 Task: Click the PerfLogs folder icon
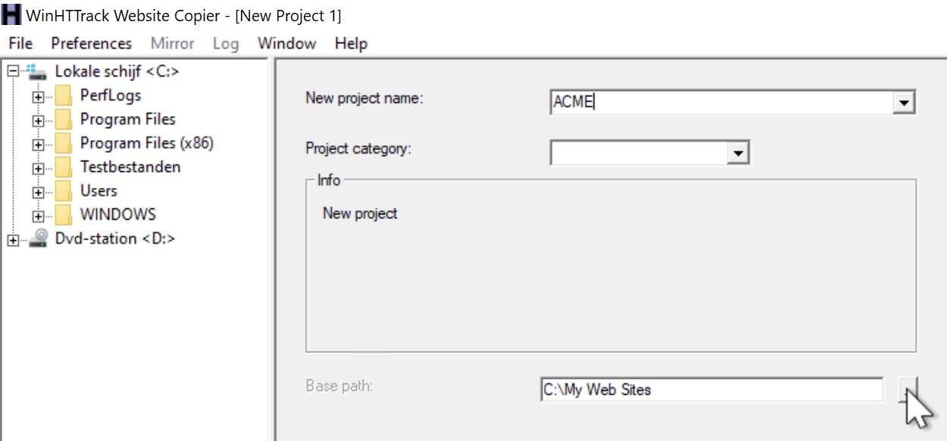coord(64,96)
